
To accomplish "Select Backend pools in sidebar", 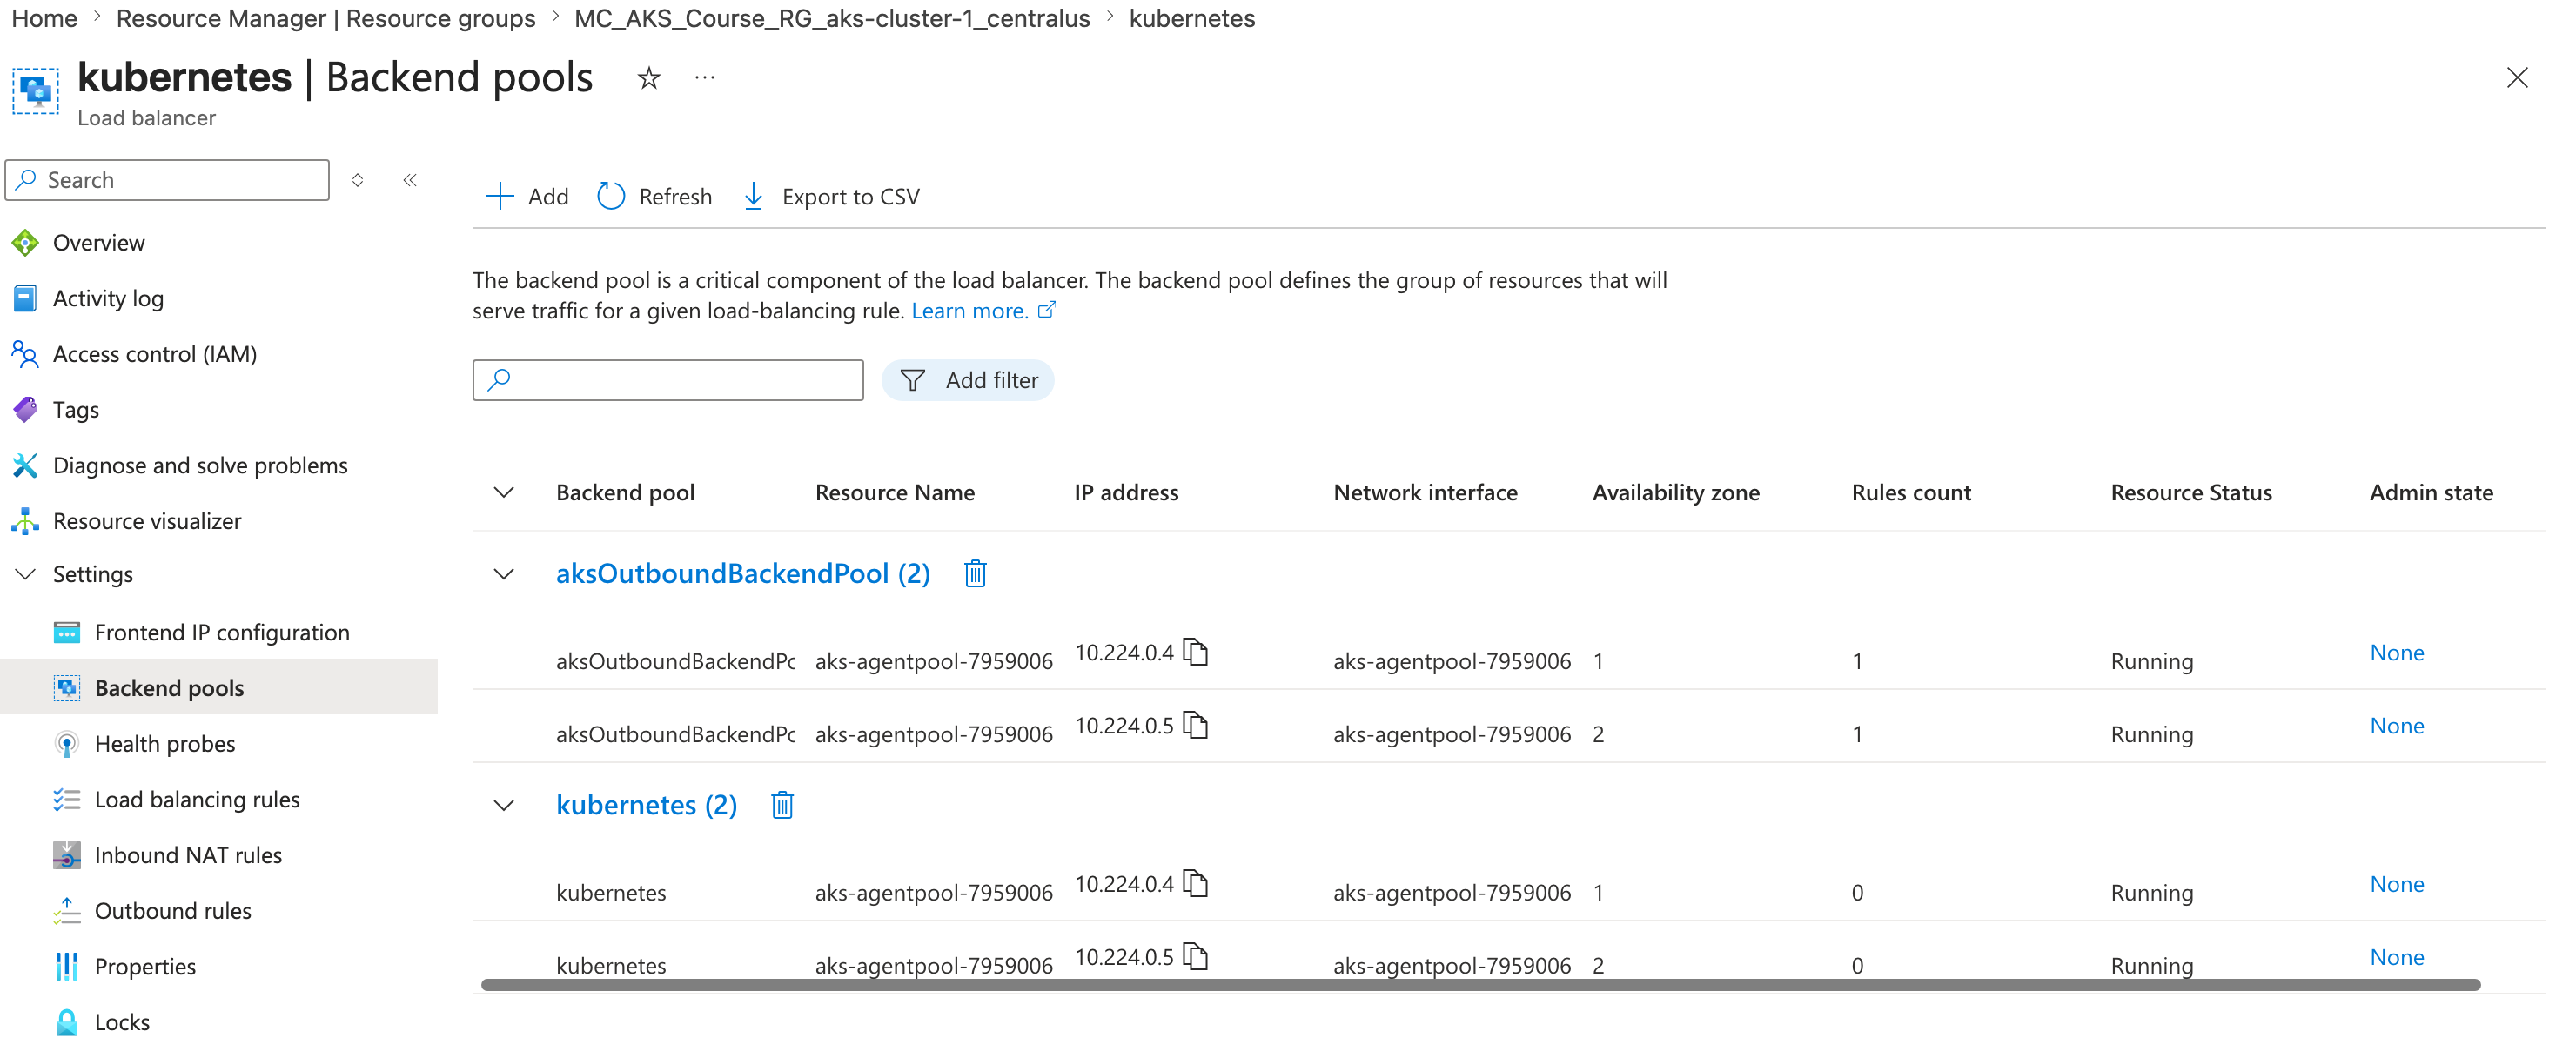I will [219, 688].
